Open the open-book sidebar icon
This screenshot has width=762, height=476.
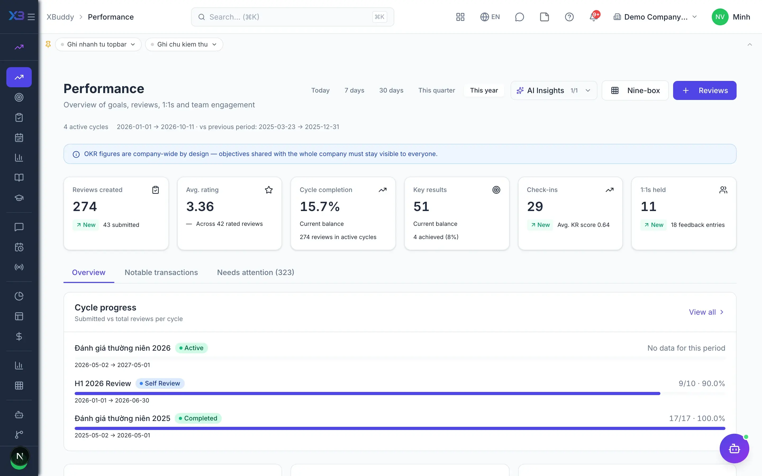point(19,177)
